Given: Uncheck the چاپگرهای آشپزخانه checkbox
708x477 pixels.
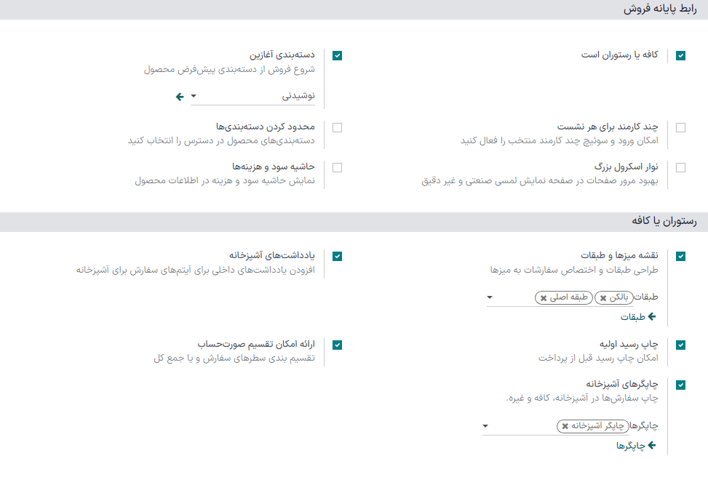Looking at the screenshot, I should (680, 385).
